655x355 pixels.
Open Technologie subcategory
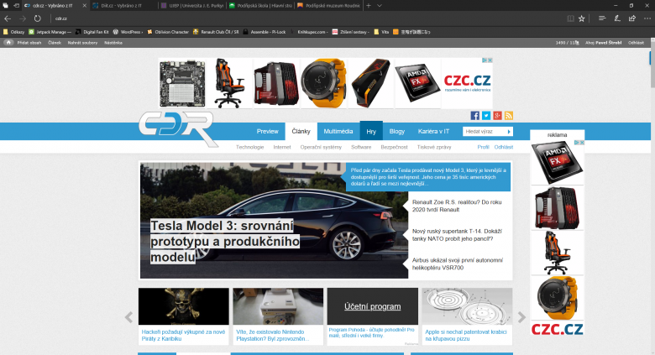coord(249,147)
